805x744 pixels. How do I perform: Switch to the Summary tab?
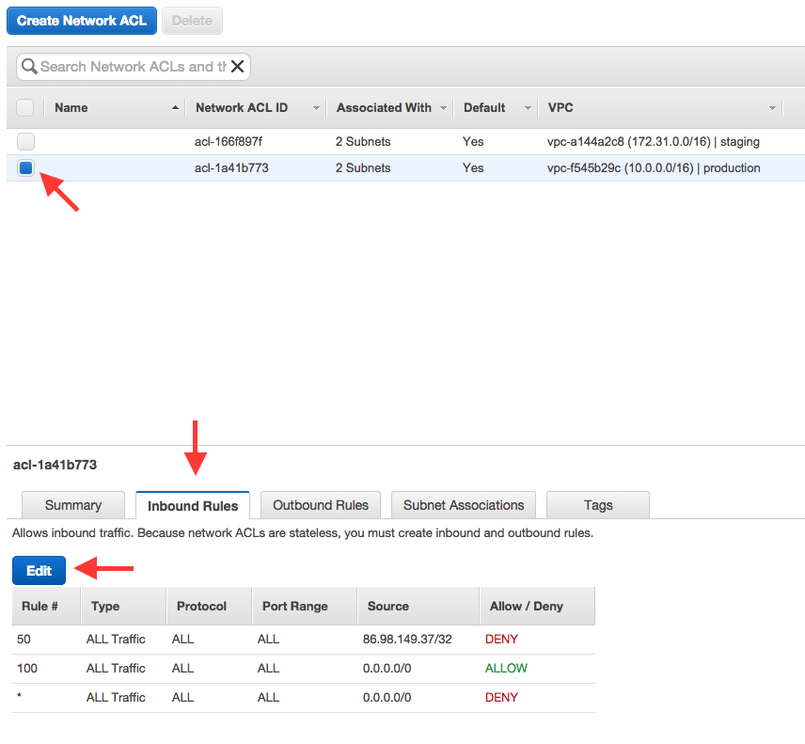pos(73,505)
